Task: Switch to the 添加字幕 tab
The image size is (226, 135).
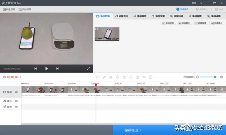Action: tap(158, 16)
